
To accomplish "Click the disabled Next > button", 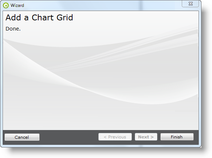I will click(146, 137).
